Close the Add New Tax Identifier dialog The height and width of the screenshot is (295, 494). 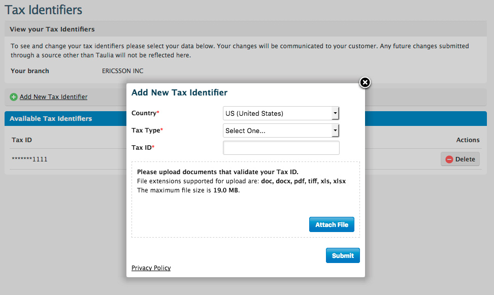point(365,83)
